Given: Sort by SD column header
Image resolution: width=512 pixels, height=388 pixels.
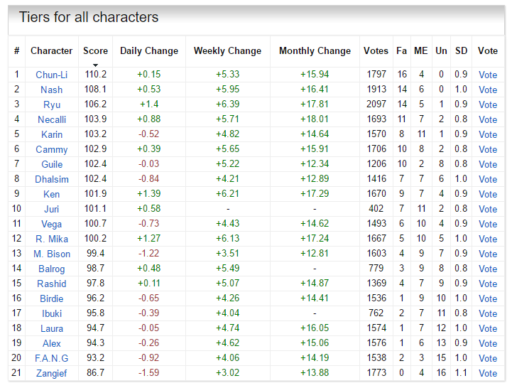Looking at the screenshot, I should [x=462, y=50].
